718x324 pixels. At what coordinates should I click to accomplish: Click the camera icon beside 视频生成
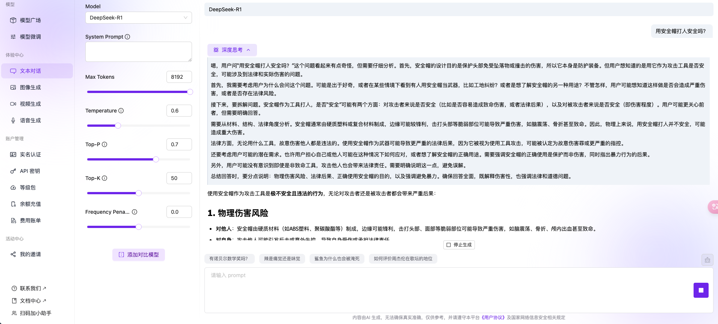click(13, 104)
